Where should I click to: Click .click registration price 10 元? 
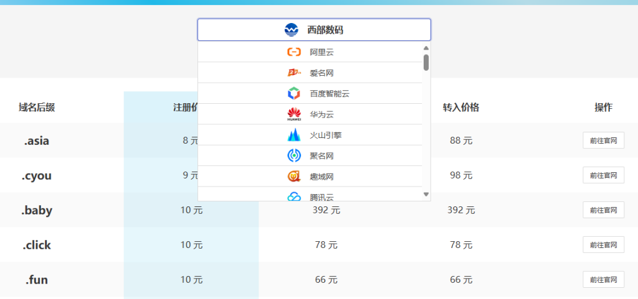click(x=191, y=245)
